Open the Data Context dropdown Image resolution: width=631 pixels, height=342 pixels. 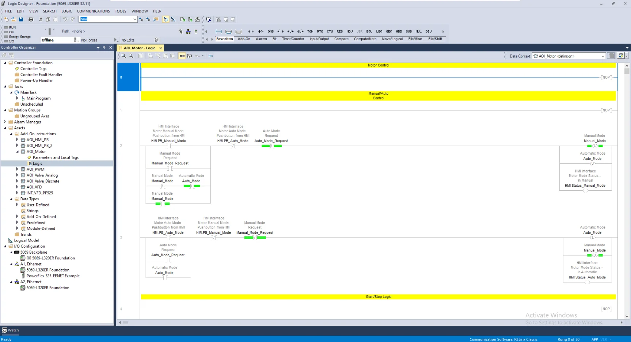coord(603,56)
